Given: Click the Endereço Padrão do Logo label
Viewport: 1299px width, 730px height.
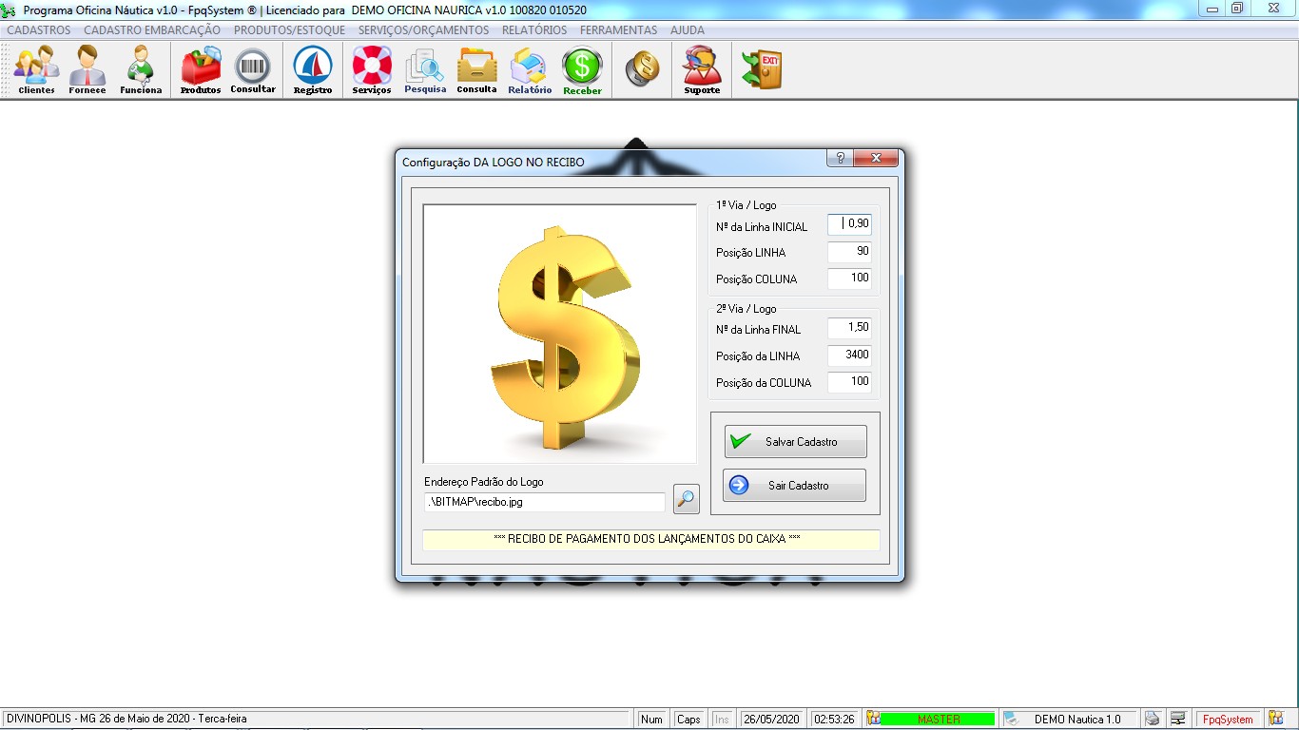Looking at the screenshot, I should (484, 482).
